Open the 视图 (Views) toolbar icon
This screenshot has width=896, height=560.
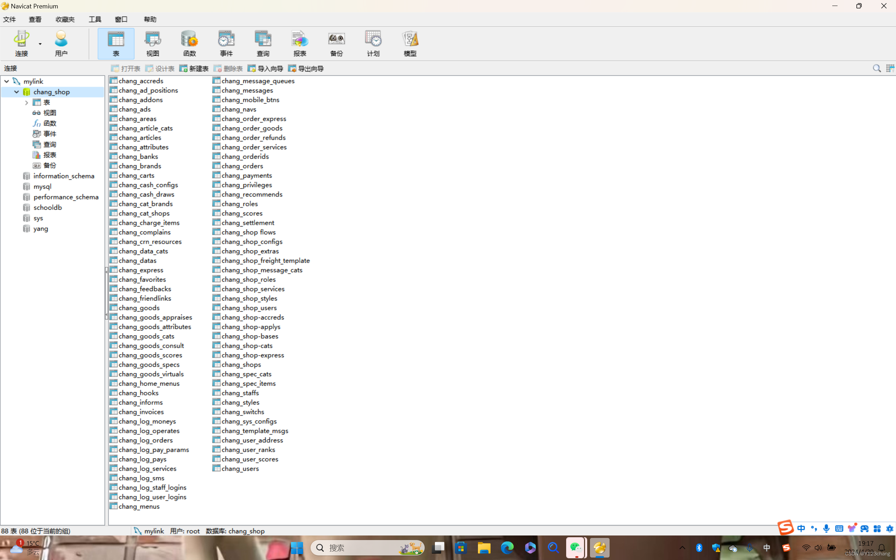153,43
